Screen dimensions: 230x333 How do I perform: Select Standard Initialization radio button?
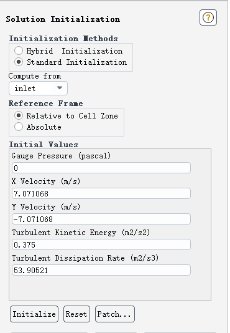point(19,62)
